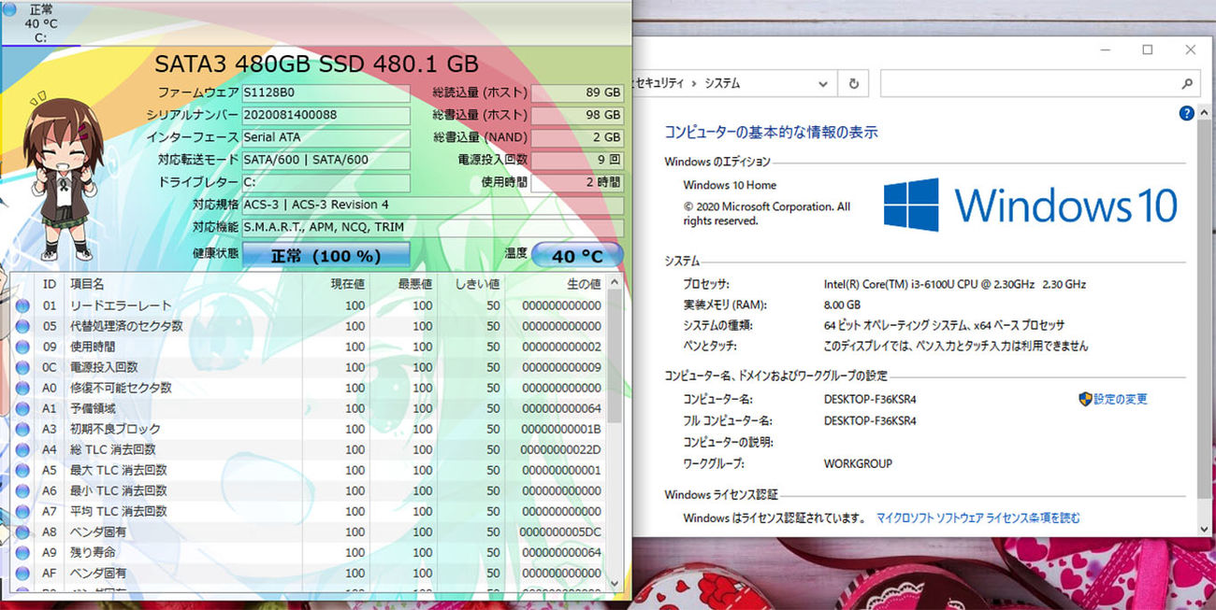
Task: Click the セキュリティ breadcrumb in address bar
Action: (660, 83)
